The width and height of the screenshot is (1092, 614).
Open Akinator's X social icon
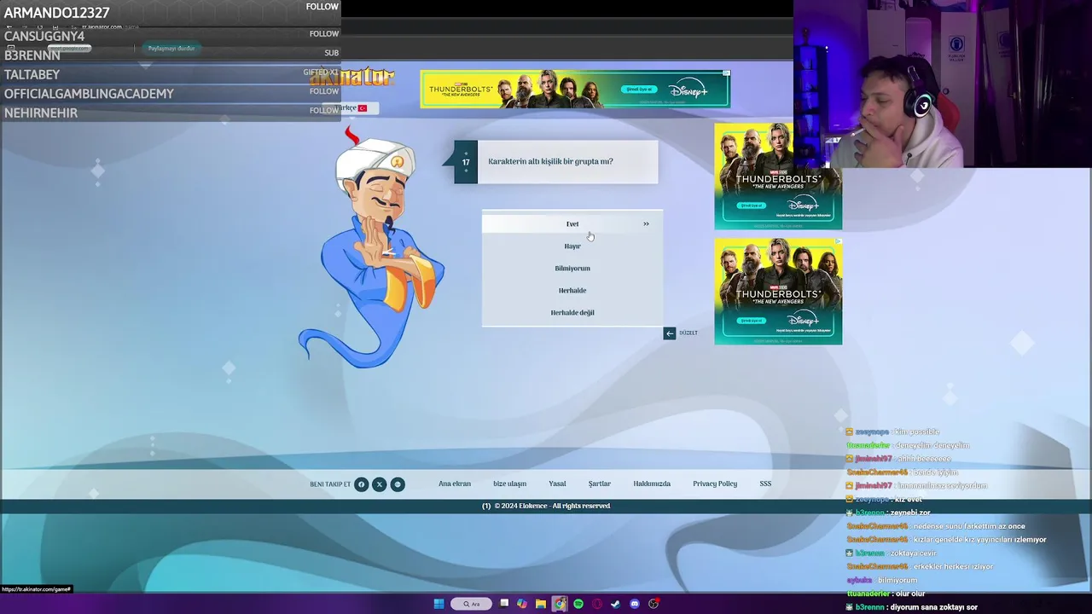pos(380,484)
